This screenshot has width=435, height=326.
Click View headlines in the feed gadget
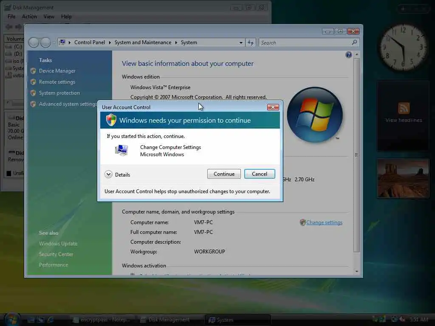point(404,120)
